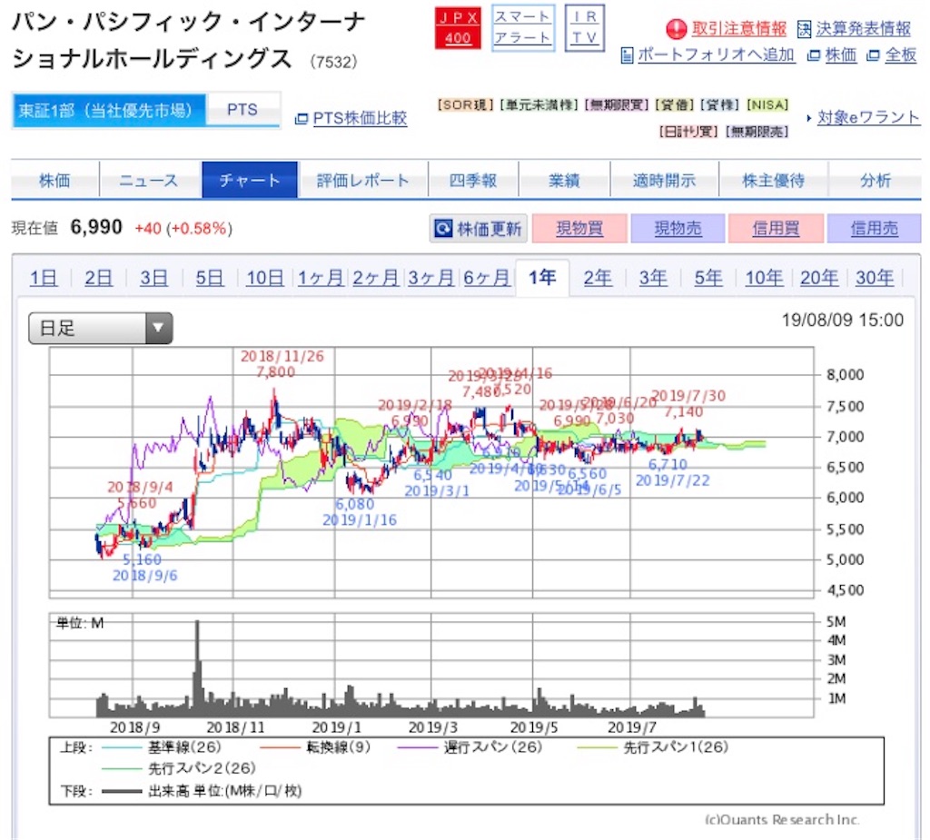Switch chart range to 3日
Screen dimensions: 930x840
point(153,278)
